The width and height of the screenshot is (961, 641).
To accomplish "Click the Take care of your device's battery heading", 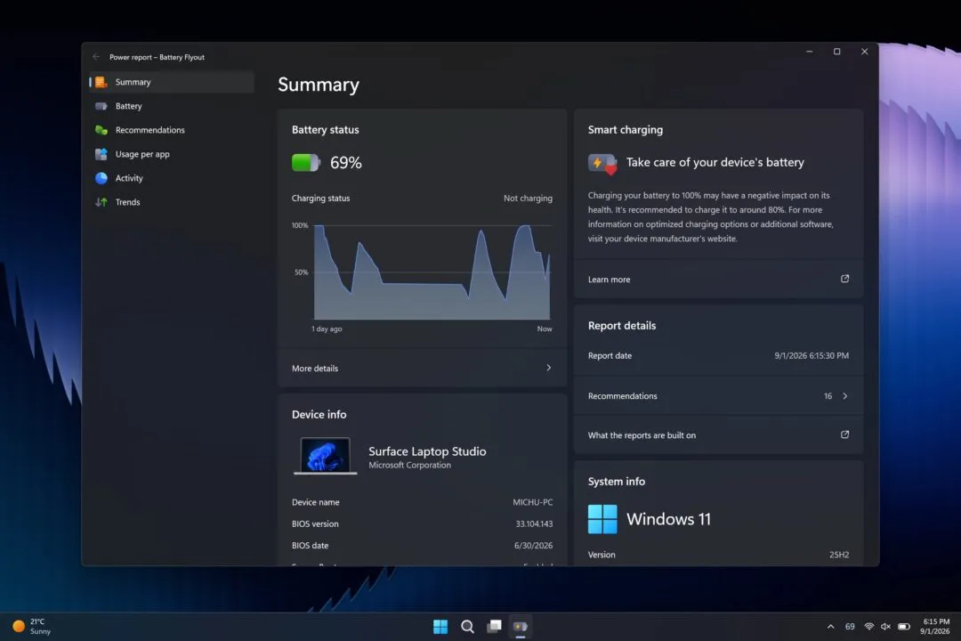I will tap(715, 163).
